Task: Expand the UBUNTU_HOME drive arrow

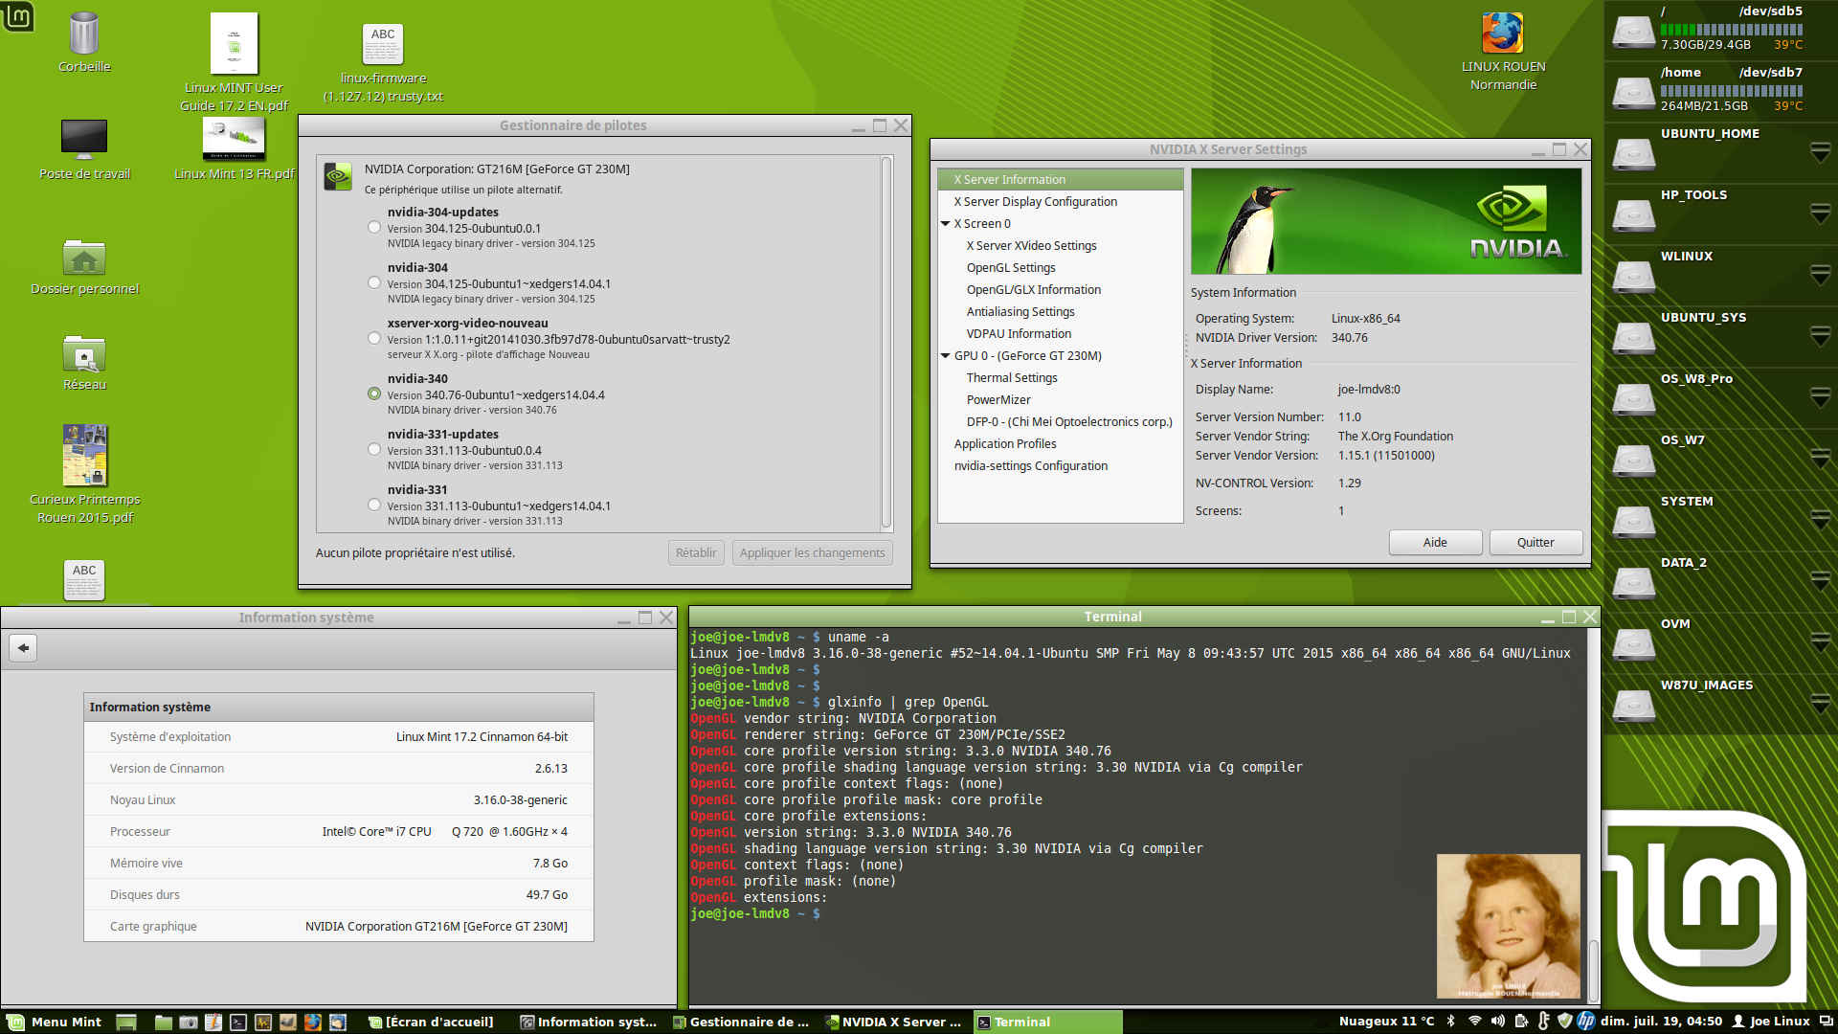Action: point(1820,151)
